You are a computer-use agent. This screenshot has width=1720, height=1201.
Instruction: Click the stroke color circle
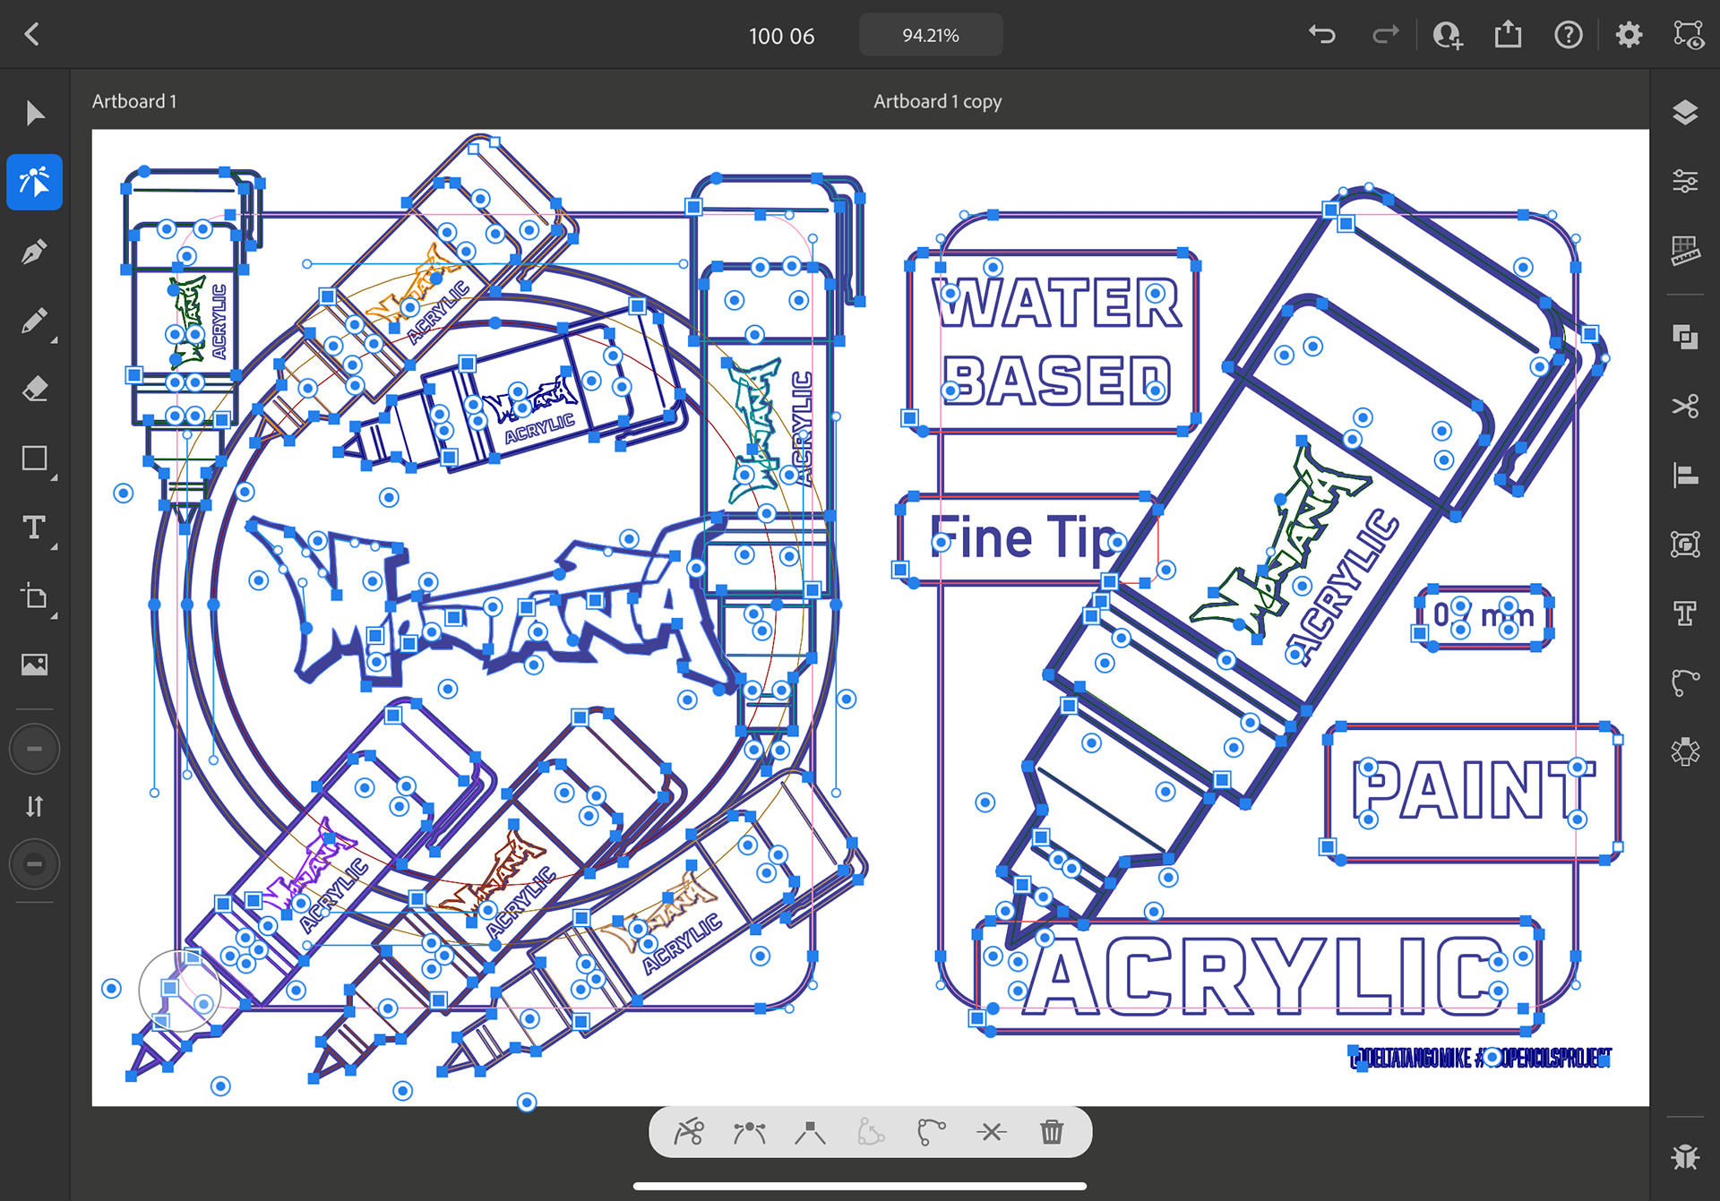[35, 864]
